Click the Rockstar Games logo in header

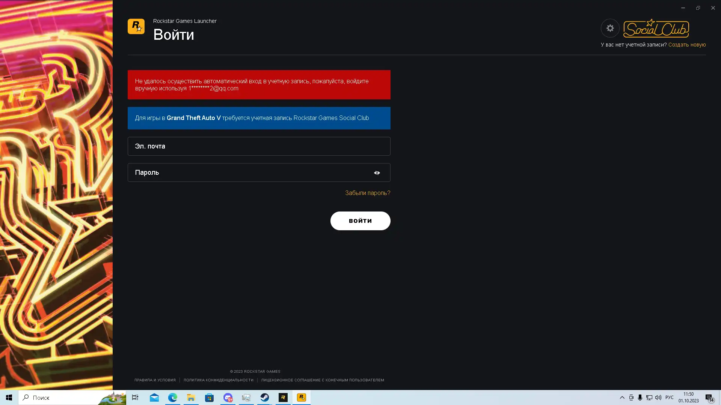[x=136, y=27]
